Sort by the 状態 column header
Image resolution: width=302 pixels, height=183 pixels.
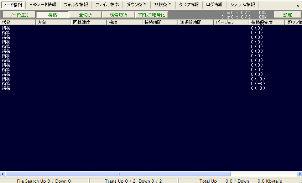18,22
